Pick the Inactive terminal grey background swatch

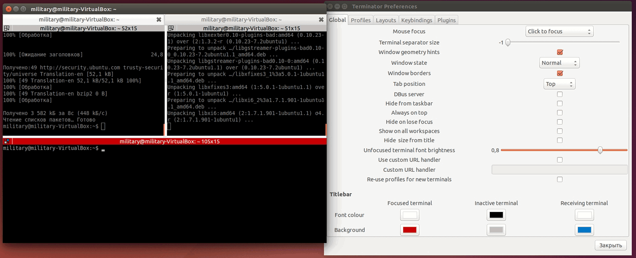click(496, 230)
